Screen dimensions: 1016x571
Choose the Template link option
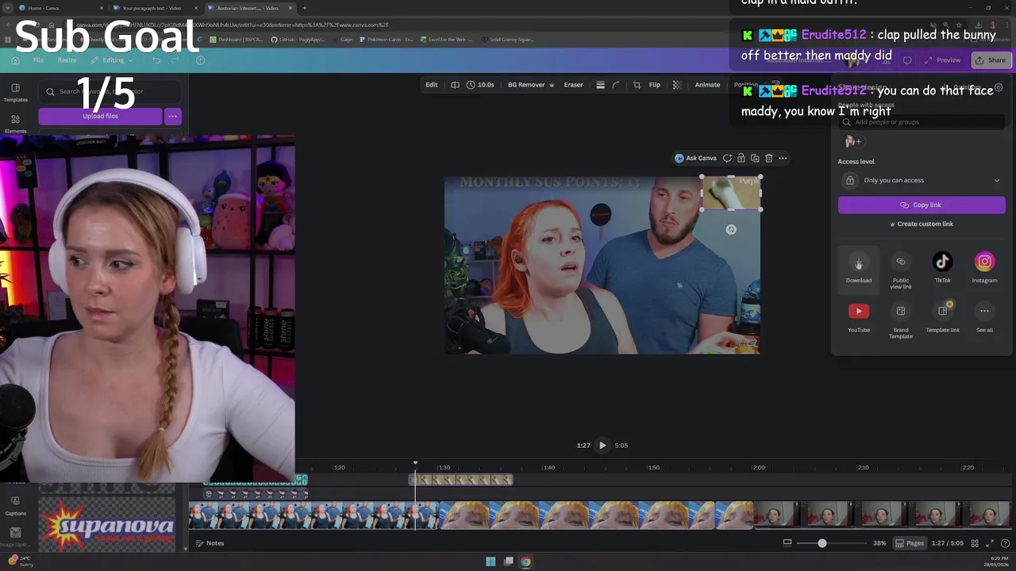coord(942,317)
